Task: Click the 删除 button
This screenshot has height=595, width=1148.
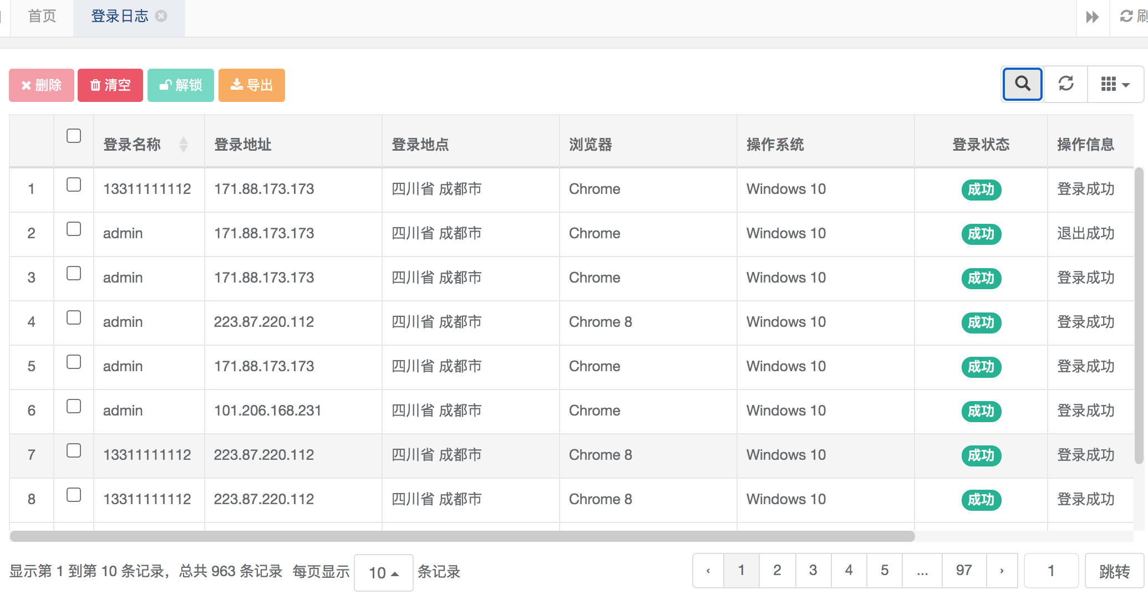Action: (42, 85)
